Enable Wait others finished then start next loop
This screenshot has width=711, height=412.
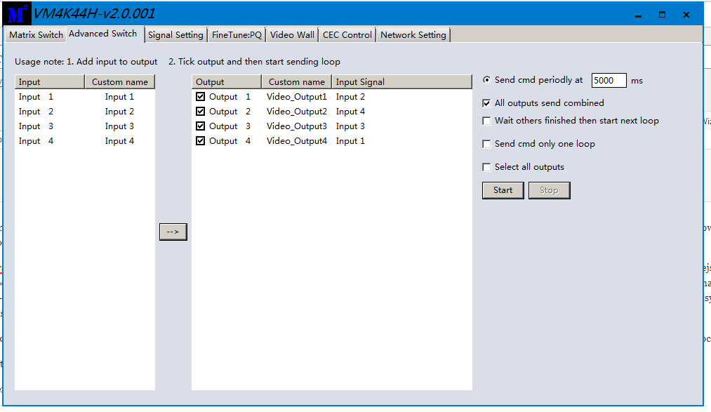[486, 121]
